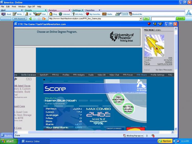The image size is (192, 144).
Task: Click the Remind Me icon
Action: [x=131, y=14]
